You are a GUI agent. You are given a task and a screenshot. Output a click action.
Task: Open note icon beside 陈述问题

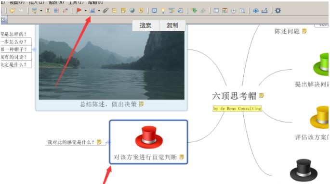(x=304, y=31)
